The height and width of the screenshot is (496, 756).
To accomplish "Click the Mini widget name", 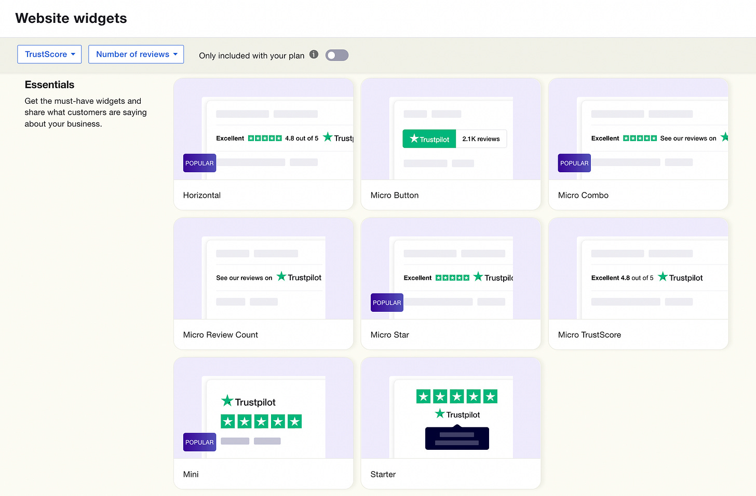I will pos(191,474).
